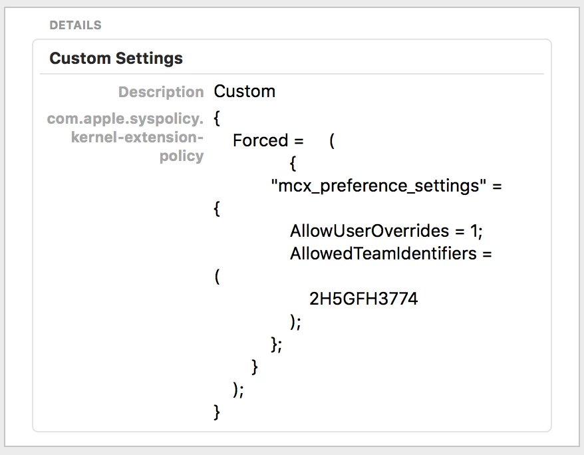Image resolution: width=584 pixels, height=455 pixels.
Task: Select the com.apple.syspolicy.kernel-extension-policy label
Action: pos(126,137)
